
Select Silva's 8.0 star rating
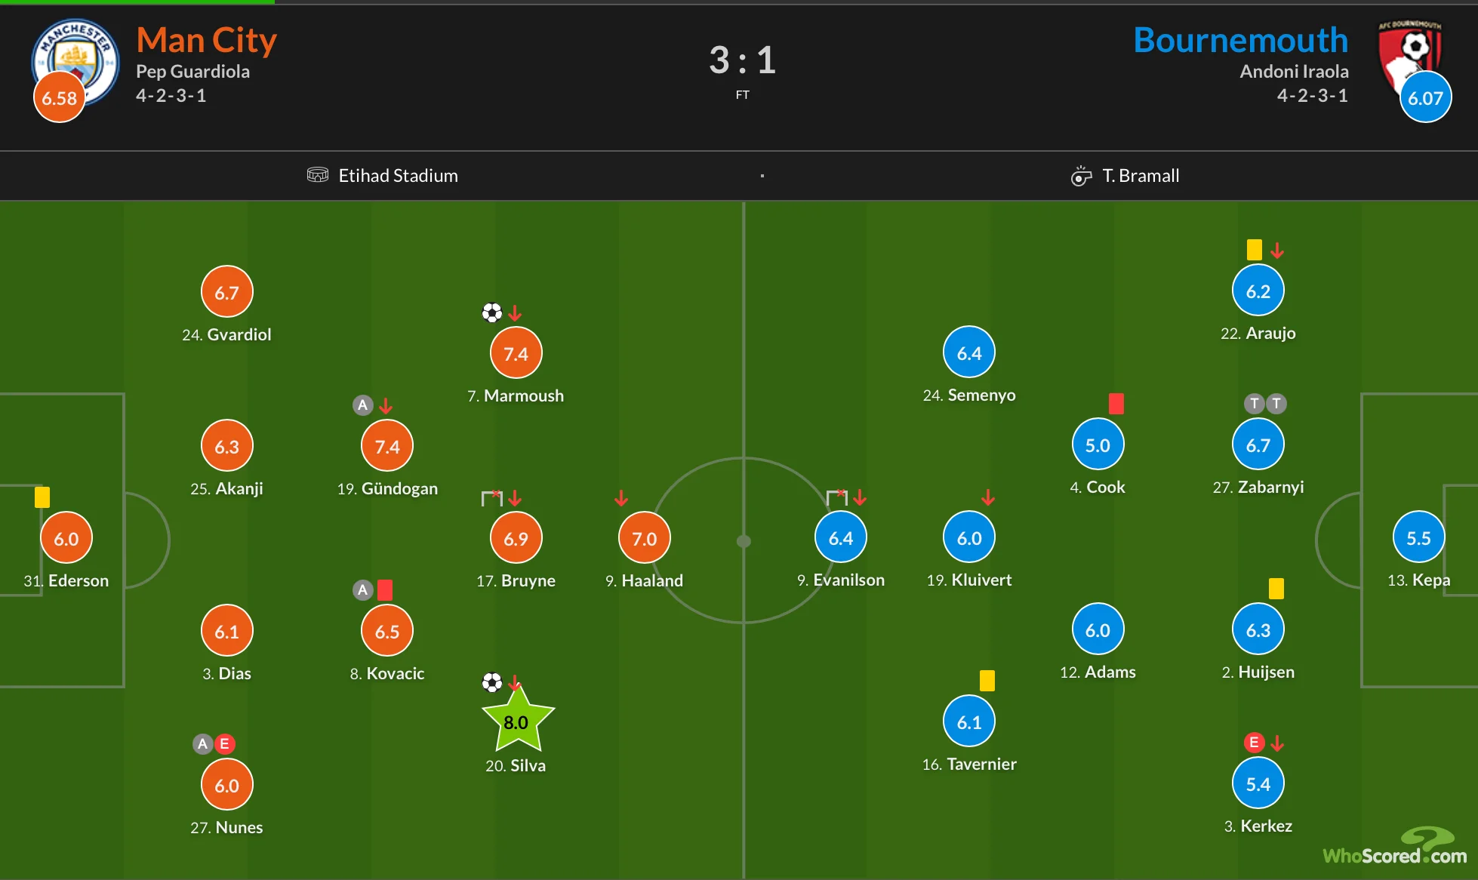pyautogui.click(x=516, y=722)
